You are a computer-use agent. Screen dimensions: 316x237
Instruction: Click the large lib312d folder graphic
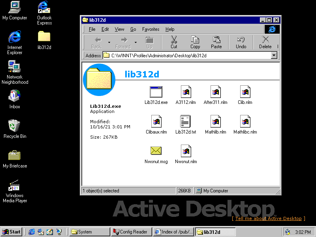[99, 80]
